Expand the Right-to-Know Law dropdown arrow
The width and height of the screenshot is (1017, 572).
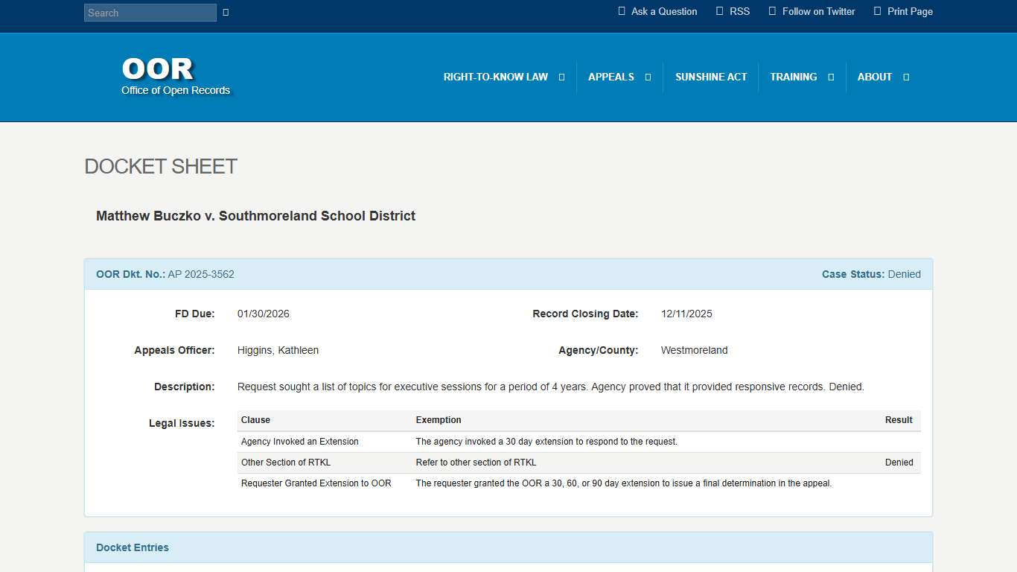point(561,77)
